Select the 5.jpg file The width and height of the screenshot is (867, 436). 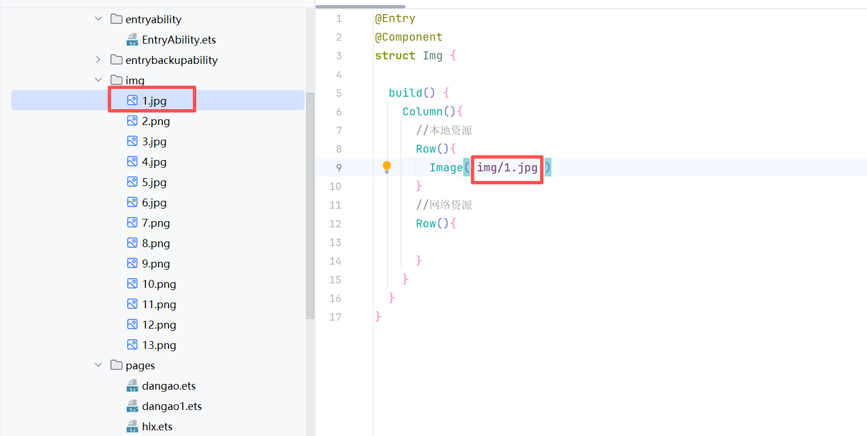(154, 182)
